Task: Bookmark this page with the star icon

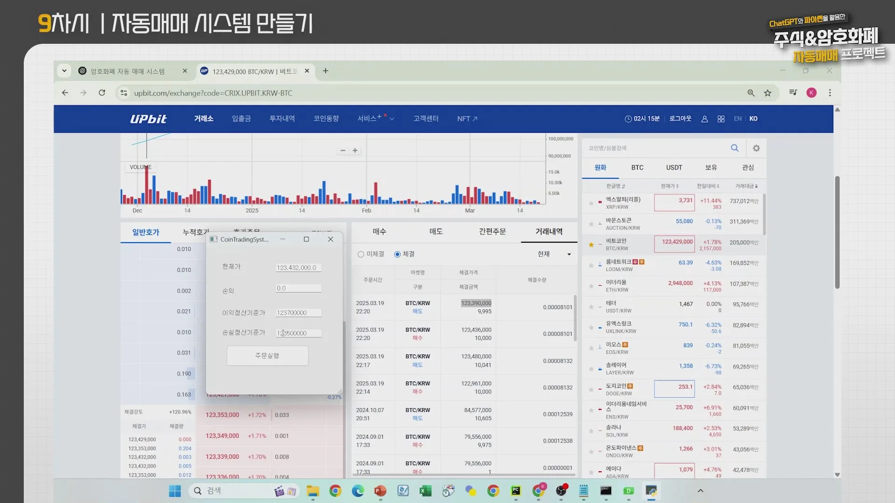Action: (x=768, y=93)
